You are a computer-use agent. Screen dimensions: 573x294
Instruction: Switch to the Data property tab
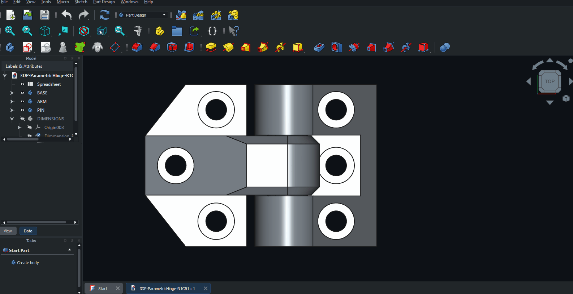pos(28,231)
